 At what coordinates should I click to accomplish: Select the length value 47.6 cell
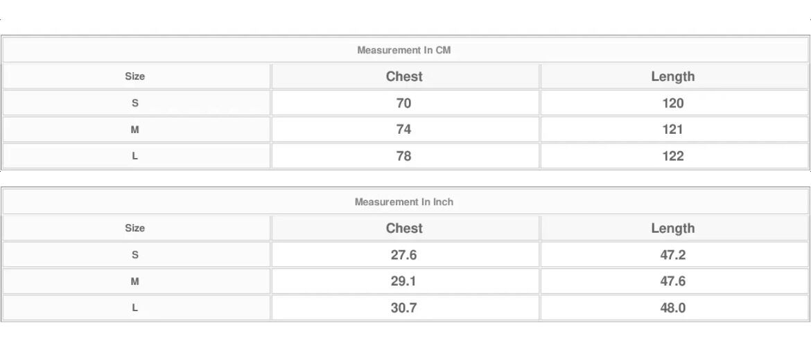pyautogui.click(x=672, y=281)
